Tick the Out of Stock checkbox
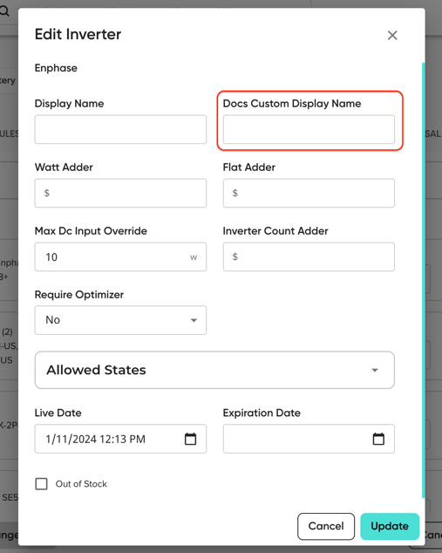This screenshot has height=553, width=442. click(x=41, y=484)
